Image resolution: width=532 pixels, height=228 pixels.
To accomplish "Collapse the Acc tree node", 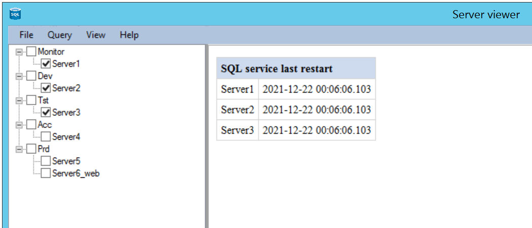I will click(x=19, y=125).
